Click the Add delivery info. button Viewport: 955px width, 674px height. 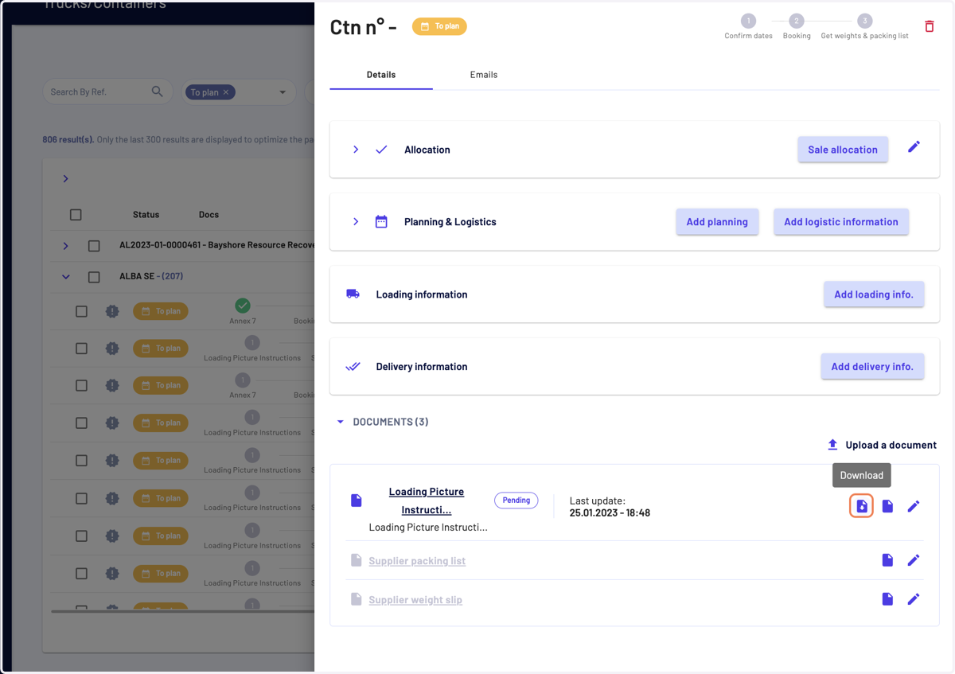pos(872,367)
